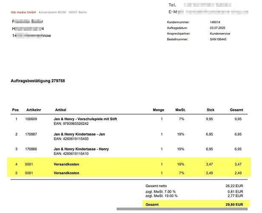The height and width of the screenshot is (213, 262).
Task: Click total 9,95 in the Gesamt column
Action: [x=238, y=119]
